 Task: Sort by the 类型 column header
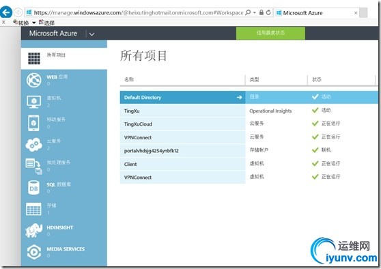click(x=255, y=79)
